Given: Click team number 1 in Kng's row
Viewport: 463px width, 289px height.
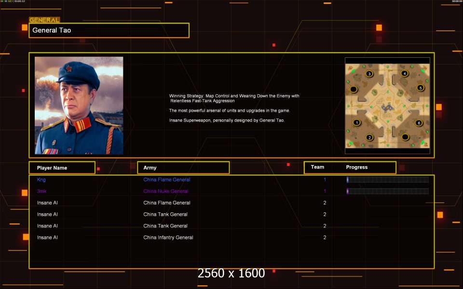Looking at the screenshot, I should pos(325,180).
